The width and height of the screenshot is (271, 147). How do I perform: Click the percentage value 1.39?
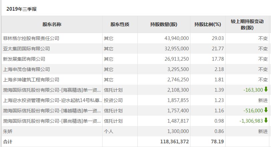pyautogui.click(x=219, y=90)
